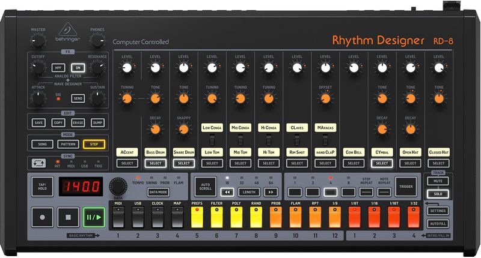This screenshot has width=481, height=258.
Task: Toggle the AUTO SCROLL button
Action: [206, 187]
